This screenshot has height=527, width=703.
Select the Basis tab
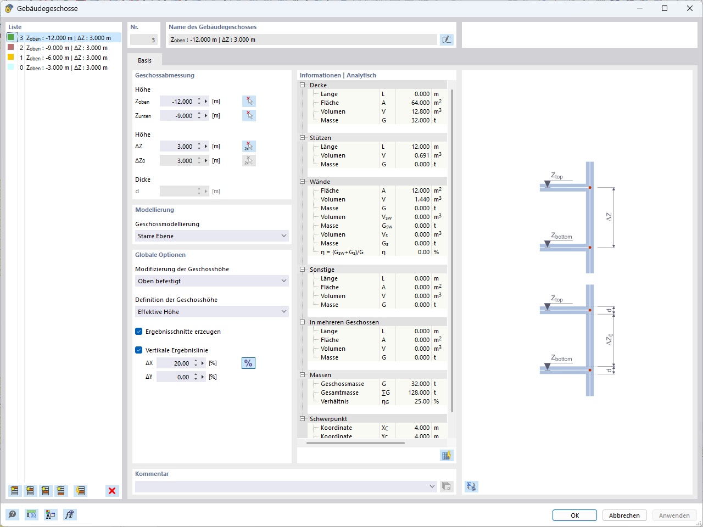(x=145, y=60)
